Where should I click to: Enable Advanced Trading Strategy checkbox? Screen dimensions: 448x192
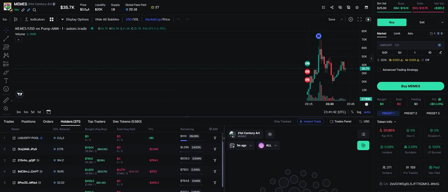(379, 70)
